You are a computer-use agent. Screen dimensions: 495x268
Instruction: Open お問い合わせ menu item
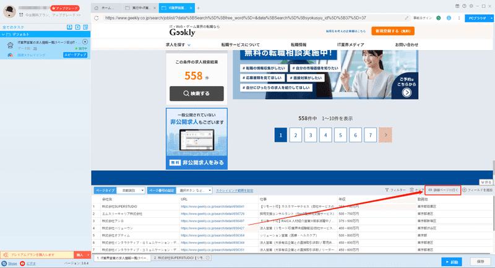coord(407,45)
